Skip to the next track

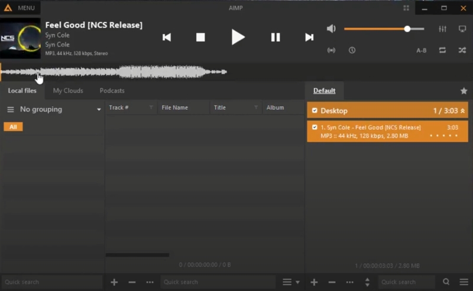click(309, 37)
